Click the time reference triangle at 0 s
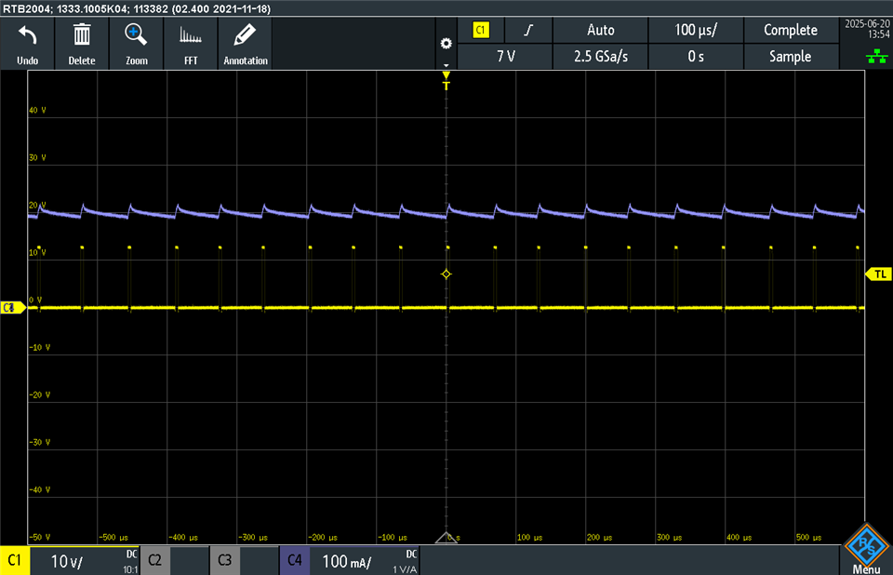Screen dimensions: 893x575 pos(446,538)
